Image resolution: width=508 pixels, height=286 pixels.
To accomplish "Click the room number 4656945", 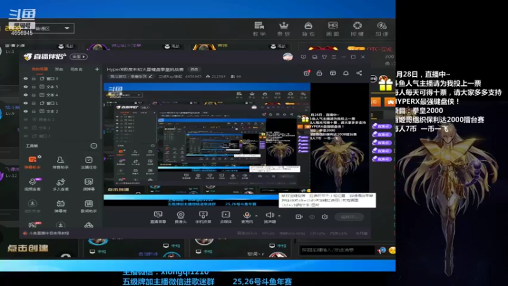I will [x=193, y=76].
